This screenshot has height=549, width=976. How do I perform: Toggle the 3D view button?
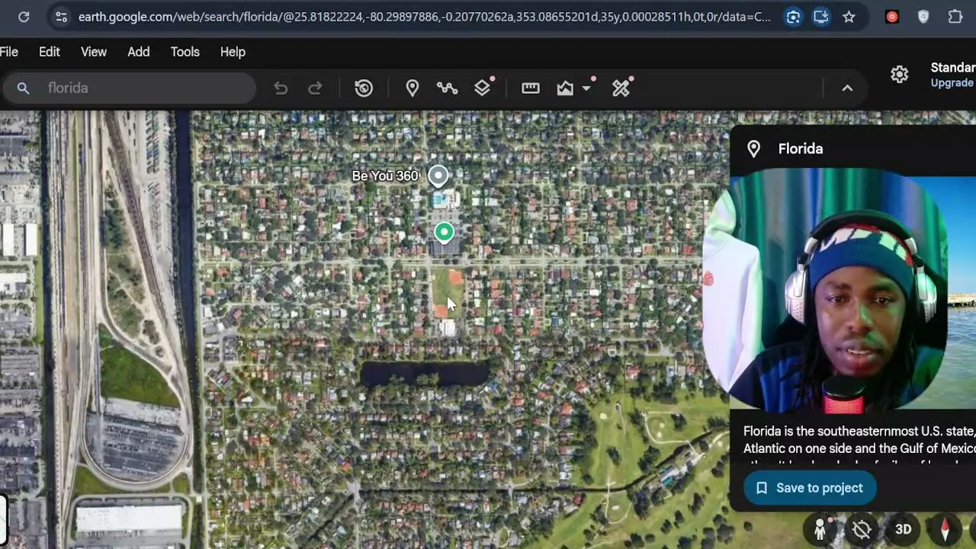point(904,529)
